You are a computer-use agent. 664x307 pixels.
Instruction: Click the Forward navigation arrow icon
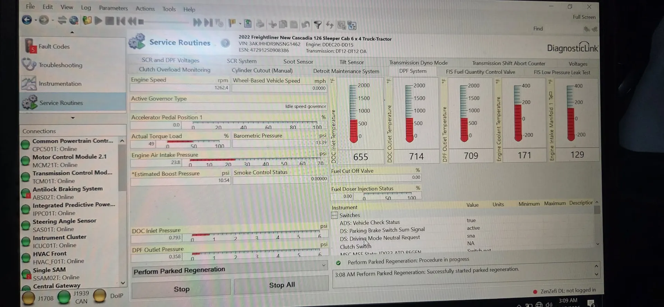coord(44,20)
